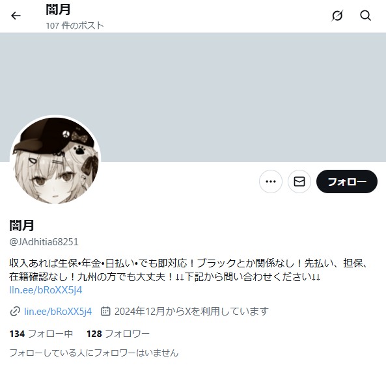The image size is (386, 376).
Task: Send a message via the envelope icon
Action: 299,181
